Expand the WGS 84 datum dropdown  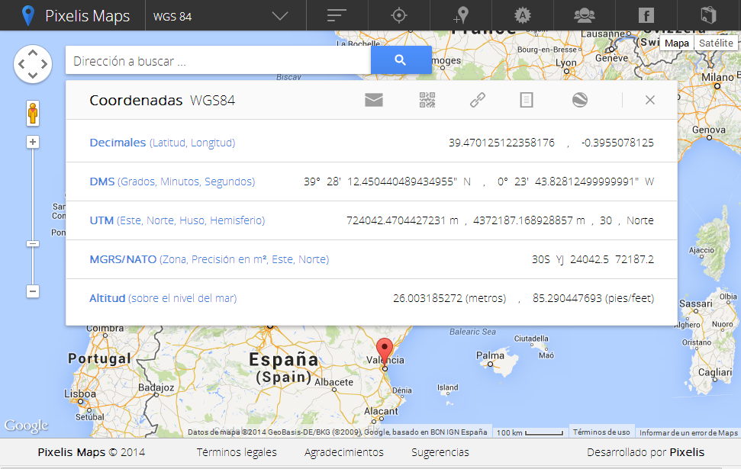(x=280, y=16)
